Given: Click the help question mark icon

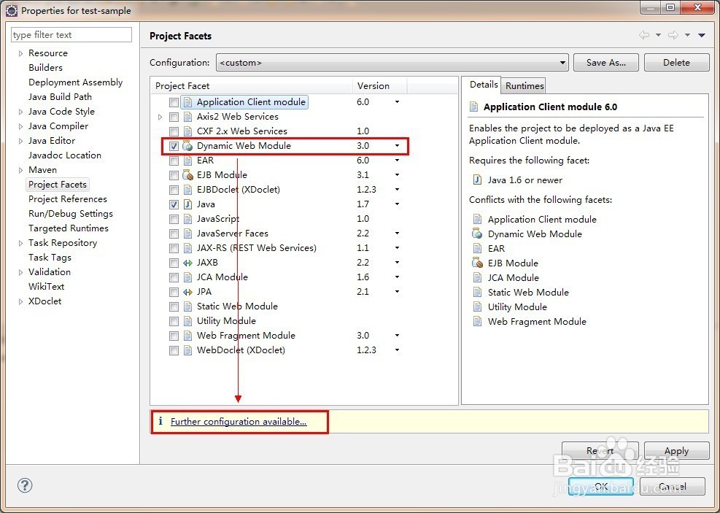Looking at the screenshot, I should 25,485.
